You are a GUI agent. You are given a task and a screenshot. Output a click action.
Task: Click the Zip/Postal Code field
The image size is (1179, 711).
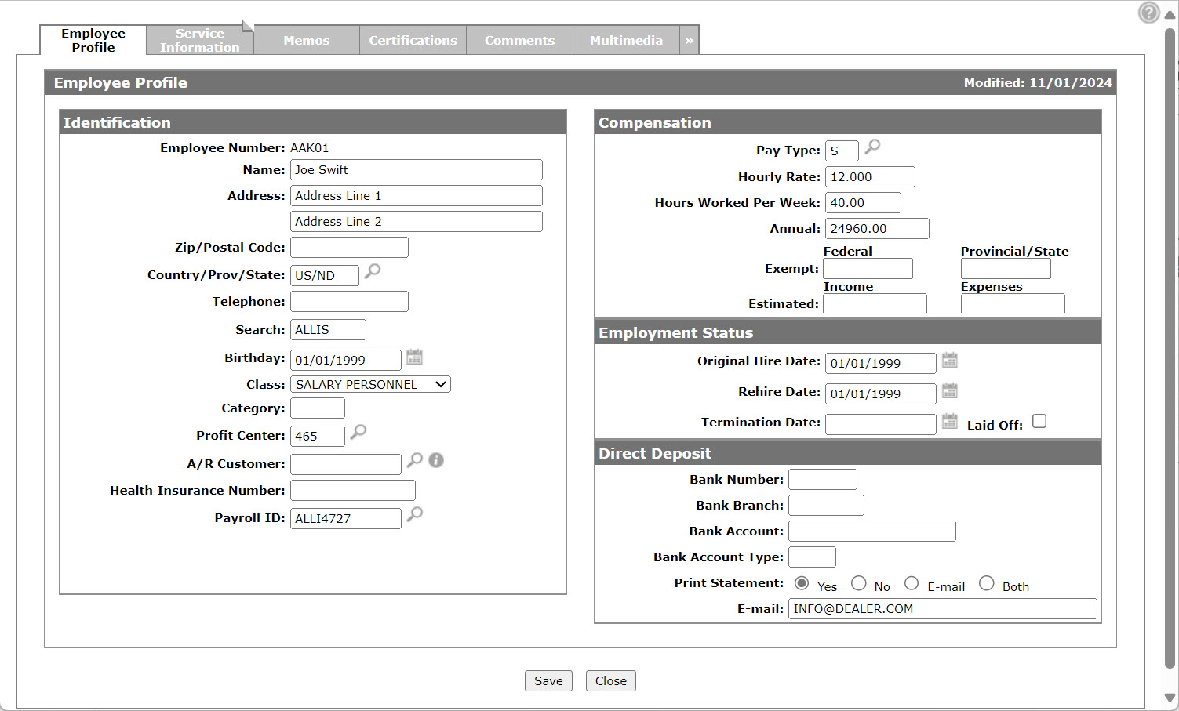349,247
